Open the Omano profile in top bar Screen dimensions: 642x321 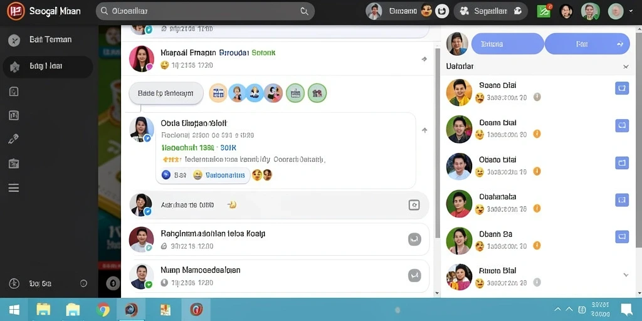(x=391, y=11)
